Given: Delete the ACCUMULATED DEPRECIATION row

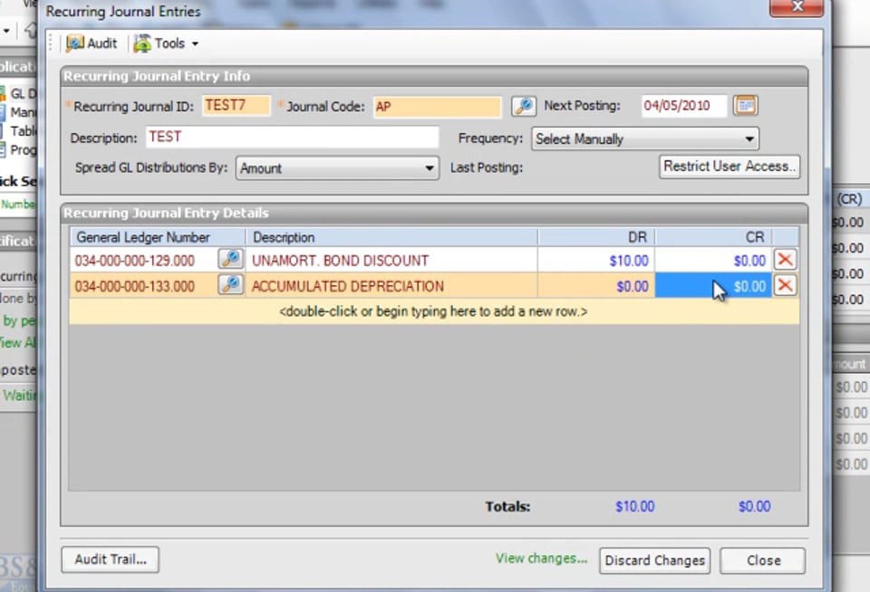Looking at the screenshot, I should 785,285.
